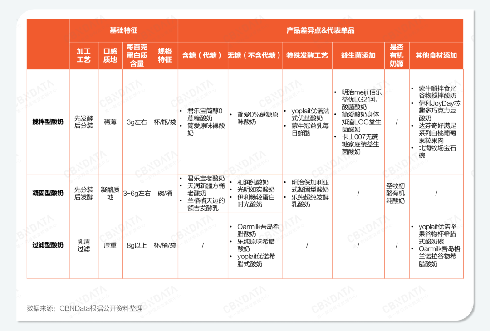Click the 先发酵后分装 process cell
Viewport: 490px width, 331px height.
pyautogui.click(x=83, y=122)
